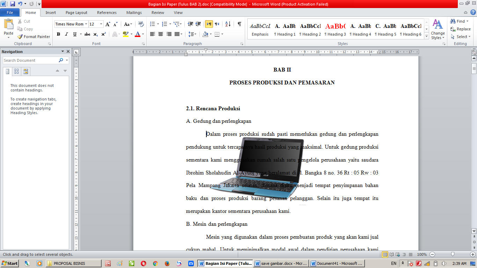Click the Replace button
This screenshot has width=477, height=268.
click(x=460, y=29)
